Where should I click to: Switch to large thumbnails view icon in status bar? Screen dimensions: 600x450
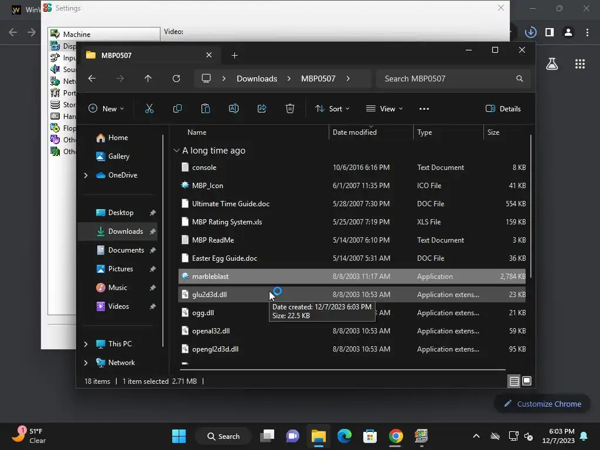[x=527, y=381]
